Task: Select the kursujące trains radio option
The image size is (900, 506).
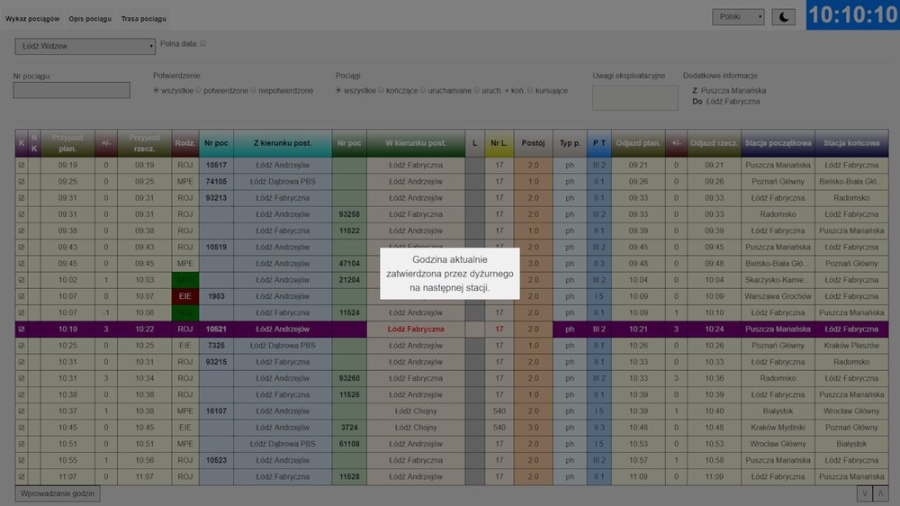Action: tap(530, 91)
